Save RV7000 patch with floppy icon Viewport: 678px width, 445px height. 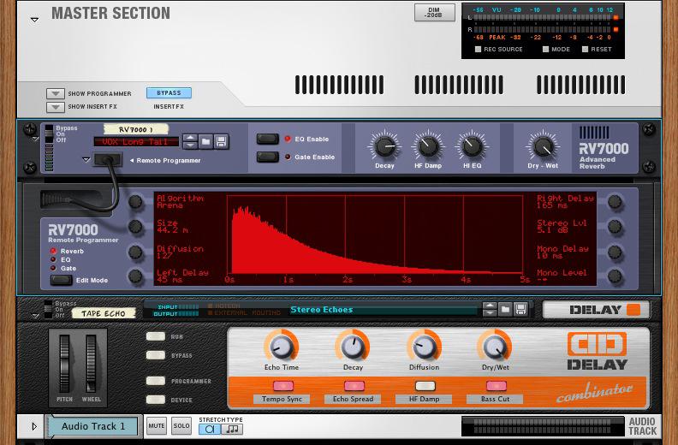click(x=221, y=141)
